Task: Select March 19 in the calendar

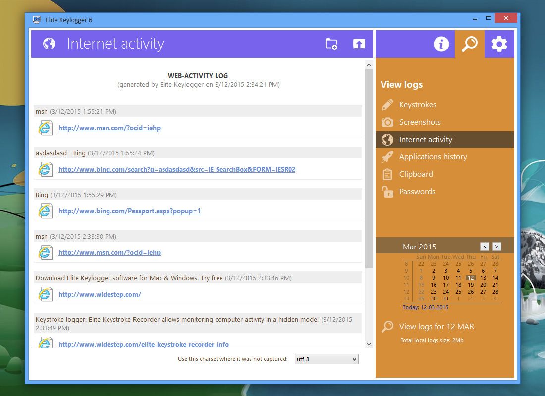Action: pos(471,285)
